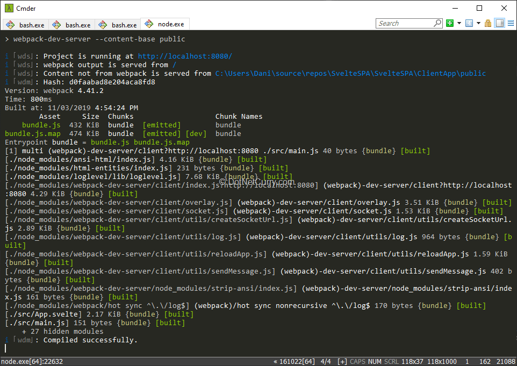Open the new console dropdown arrow
The width and height of the screenshot is (517, 366).
(x=459, y=23)
